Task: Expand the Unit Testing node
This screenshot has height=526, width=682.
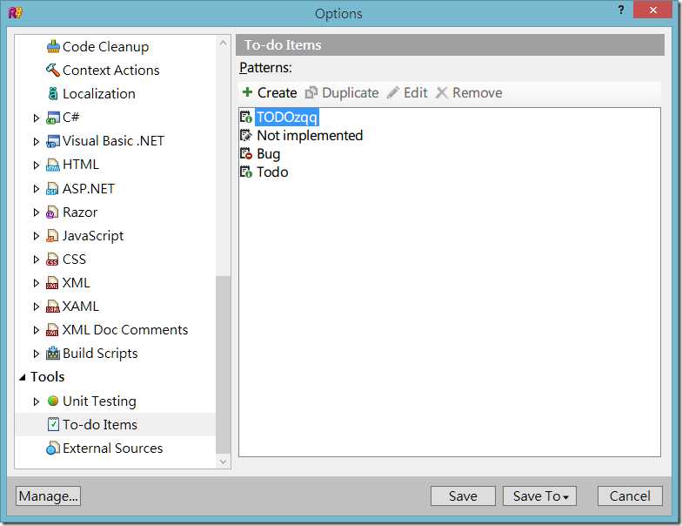Action: 37,401
